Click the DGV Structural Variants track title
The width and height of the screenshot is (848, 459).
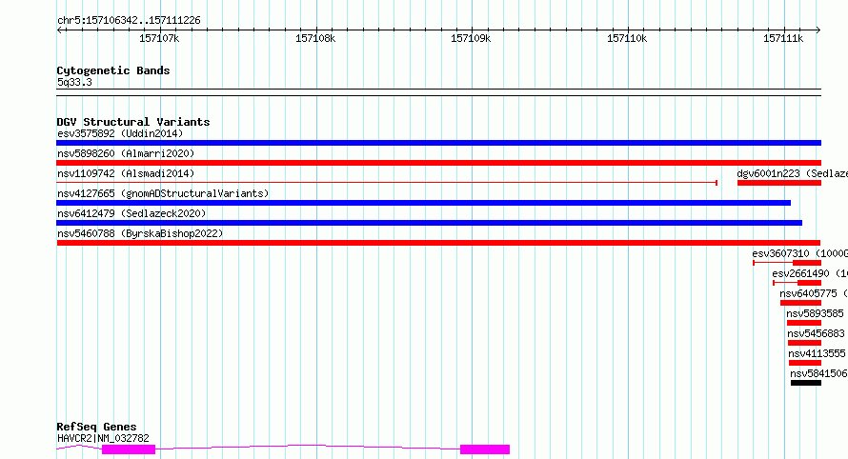pos(133,122)
